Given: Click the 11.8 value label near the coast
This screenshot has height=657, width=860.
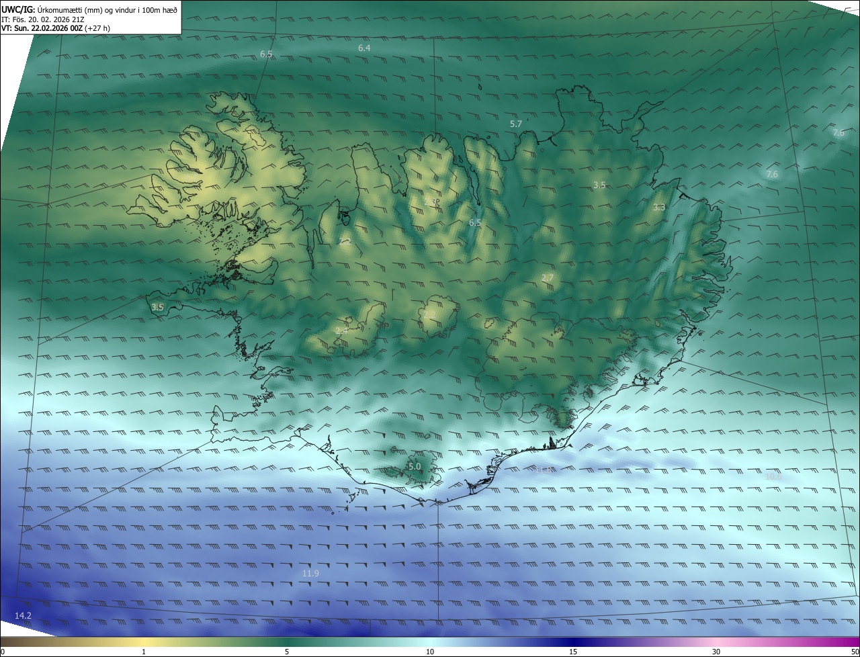Looking at the screenshot, I should (x=544, y=470).
